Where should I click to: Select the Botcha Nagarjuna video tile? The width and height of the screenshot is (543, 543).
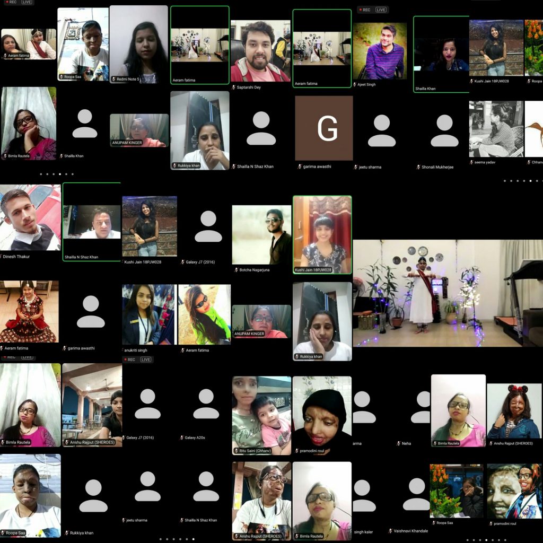[x=261, y=235]
